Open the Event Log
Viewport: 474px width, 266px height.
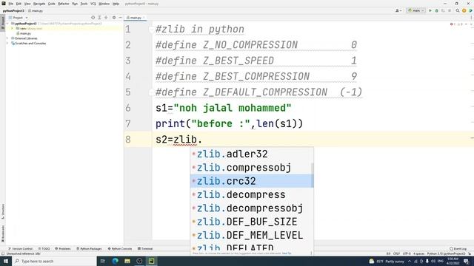point(458,248)
